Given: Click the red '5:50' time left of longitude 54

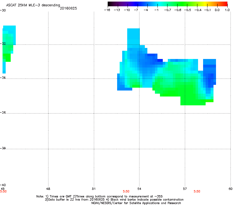Looking at the screenshot, I should click(126, 191).
